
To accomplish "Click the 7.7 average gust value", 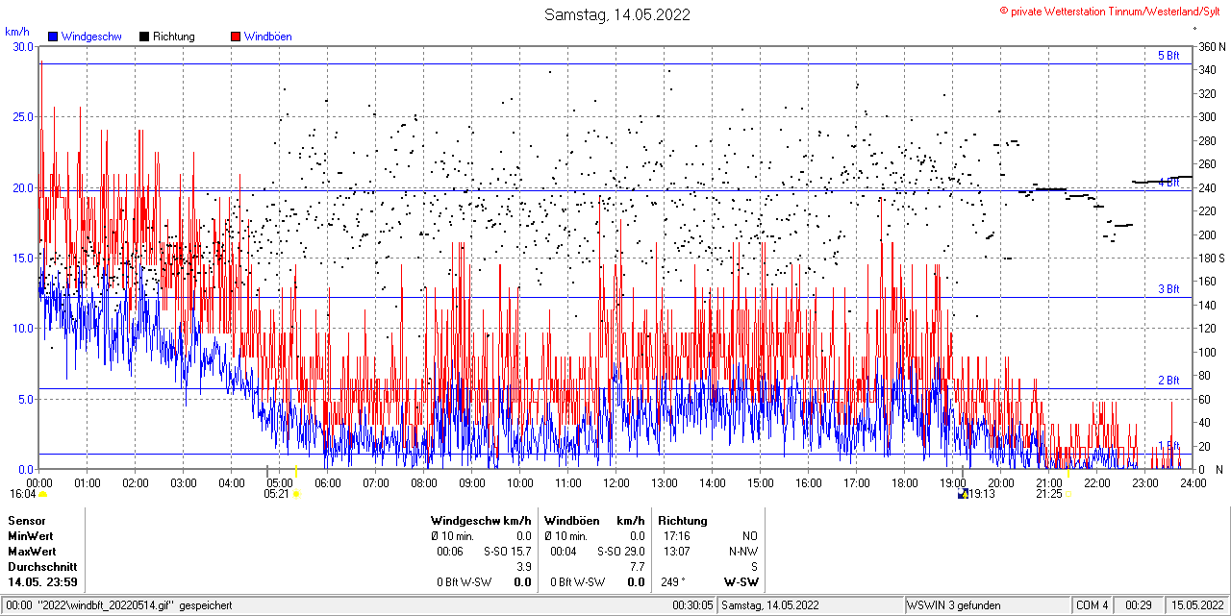I will [x=638, y=567].
